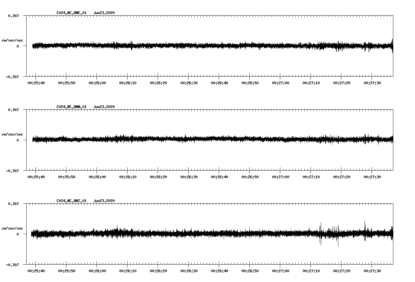
Task: Click the 0.307 upper limit on HNE plot
Action: point(13,16)
